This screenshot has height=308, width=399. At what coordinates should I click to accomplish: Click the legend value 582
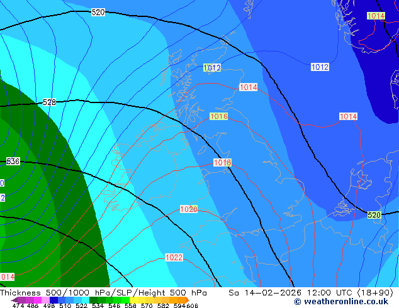[163, 305]
